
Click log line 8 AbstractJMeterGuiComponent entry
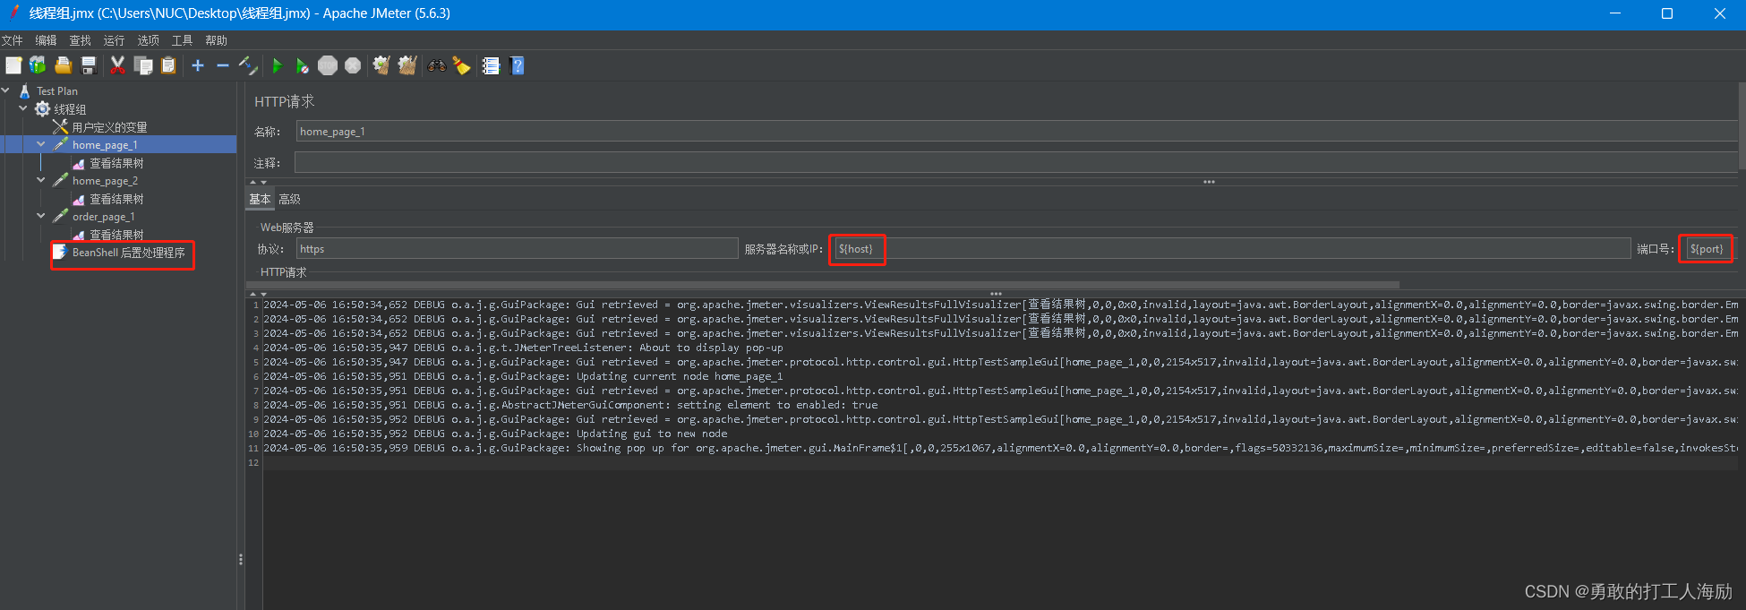(x=570, y=405)
